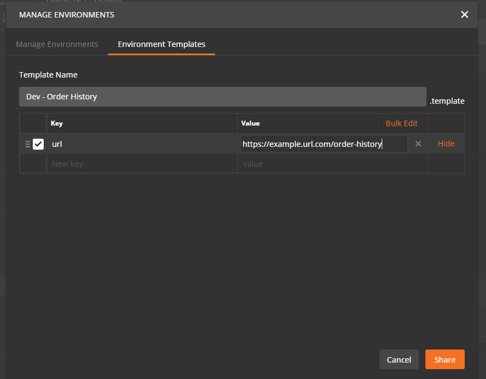
Task: Click the Value column header
Action: (x=251, y=123)
